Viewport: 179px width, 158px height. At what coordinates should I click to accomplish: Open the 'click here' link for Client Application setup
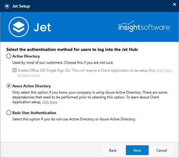49,102
